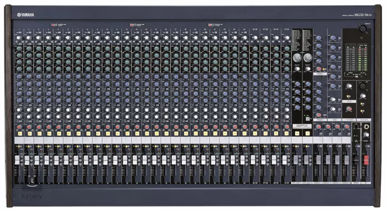Toggle the phantom +48V switch for channels 1-8
Image resolution: width=386 pixels, height=212 pixels.
[54, 25]
